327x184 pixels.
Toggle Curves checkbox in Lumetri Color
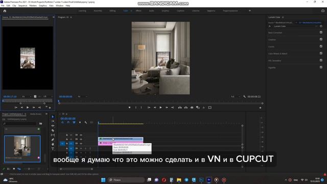[321, 47]
